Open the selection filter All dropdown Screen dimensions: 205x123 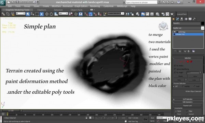click(20, 13)
